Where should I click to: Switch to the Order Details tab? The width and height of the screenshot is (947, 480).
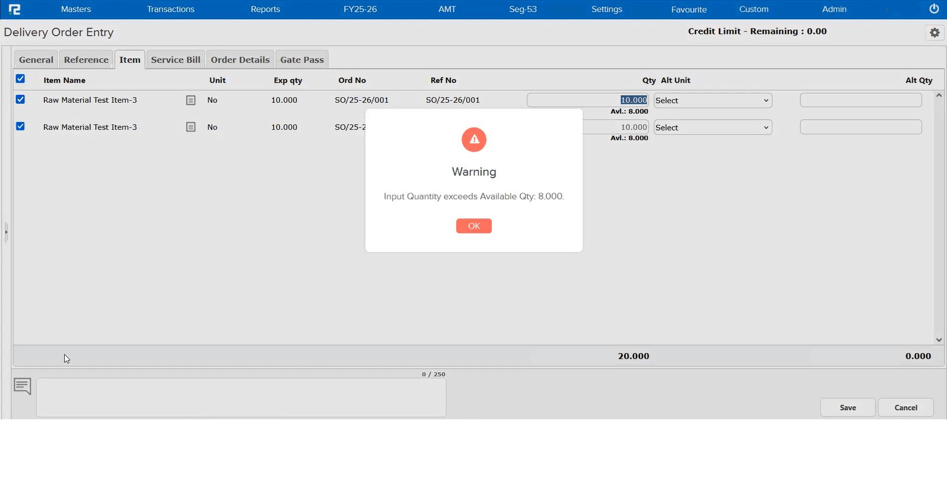pyautogui.click(x=240, y=59)
